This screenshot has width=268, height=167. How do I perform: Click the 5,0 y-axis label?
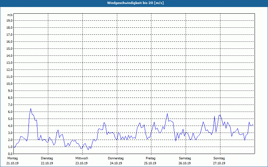click(x=10, y=119)
